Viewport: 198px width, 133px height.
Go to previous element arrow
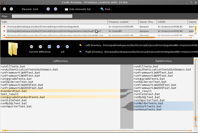(x=11, y=9)
